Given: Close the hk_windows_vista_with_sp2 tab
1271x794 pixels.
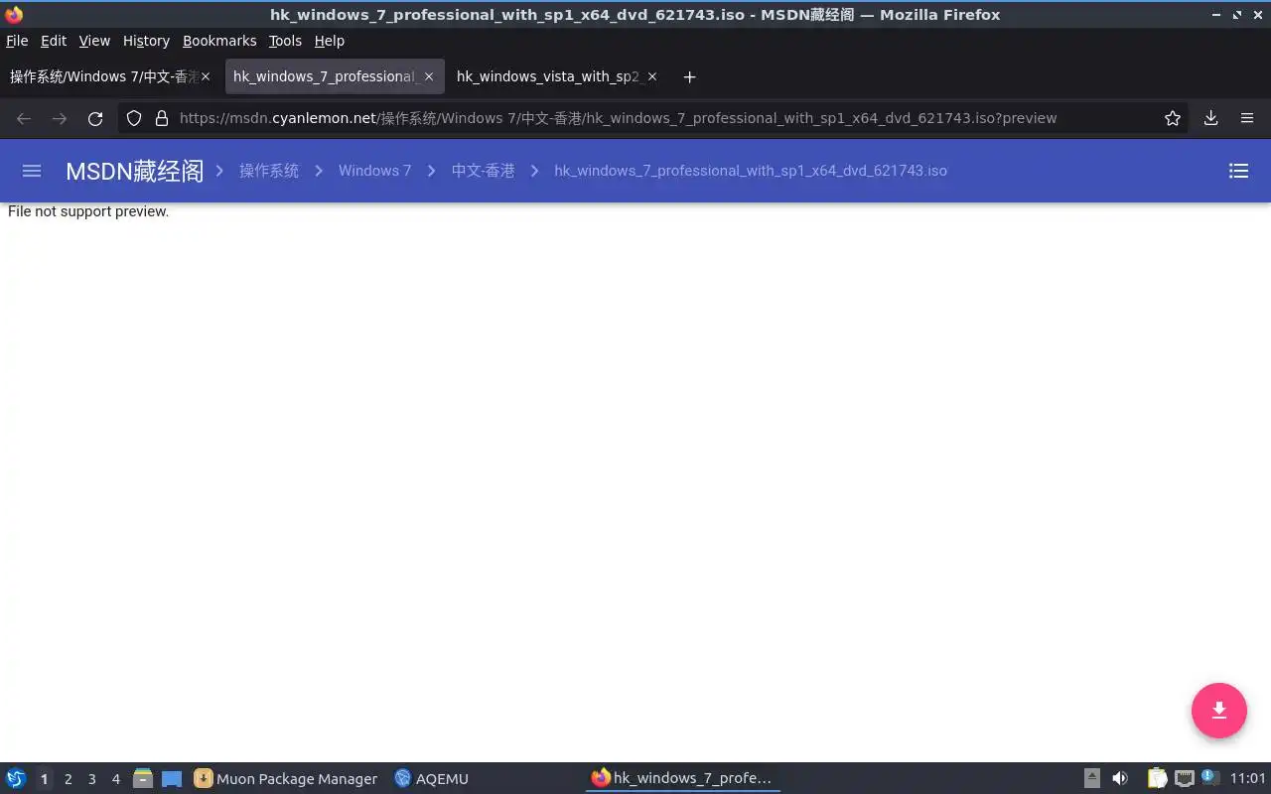Looking at the screenshot, I should pos(652,76).
